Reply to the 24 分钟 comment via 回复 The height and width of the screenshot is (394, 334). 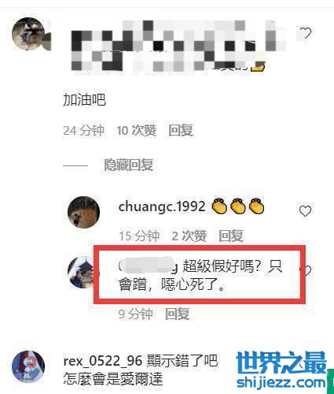181,130
